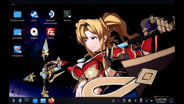This screenshot has width=184, height=104.
Task: Open the application launcher in the taskbar
Action: (x=13, y=101)
